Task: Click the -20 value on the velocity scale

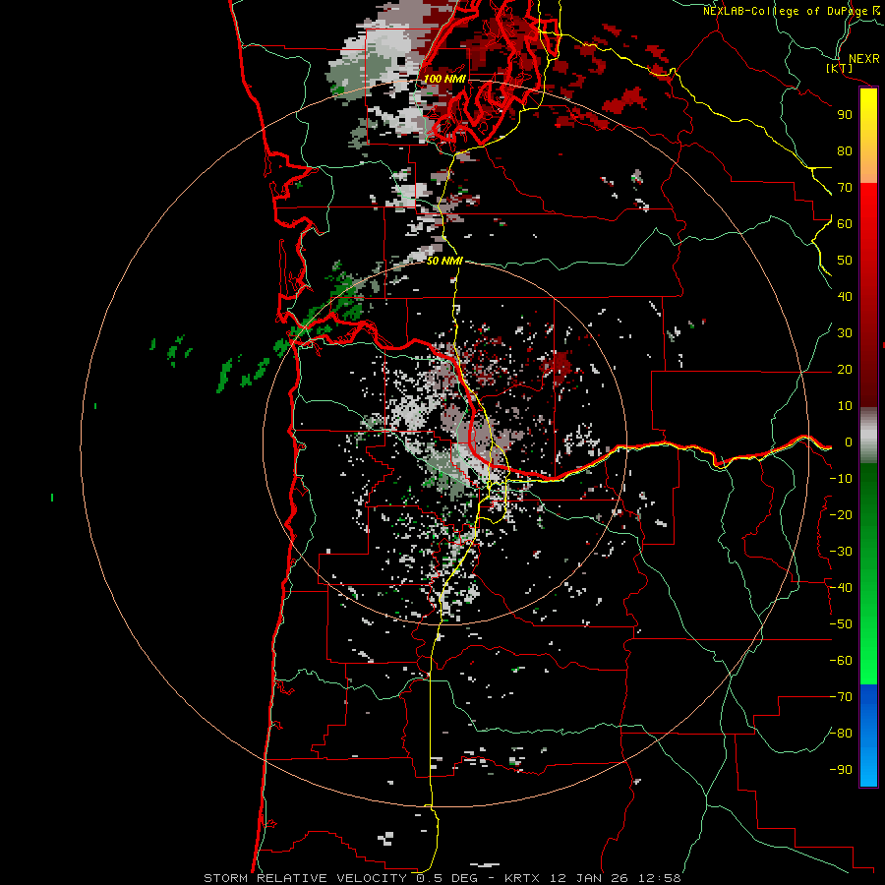Action: 841,515
